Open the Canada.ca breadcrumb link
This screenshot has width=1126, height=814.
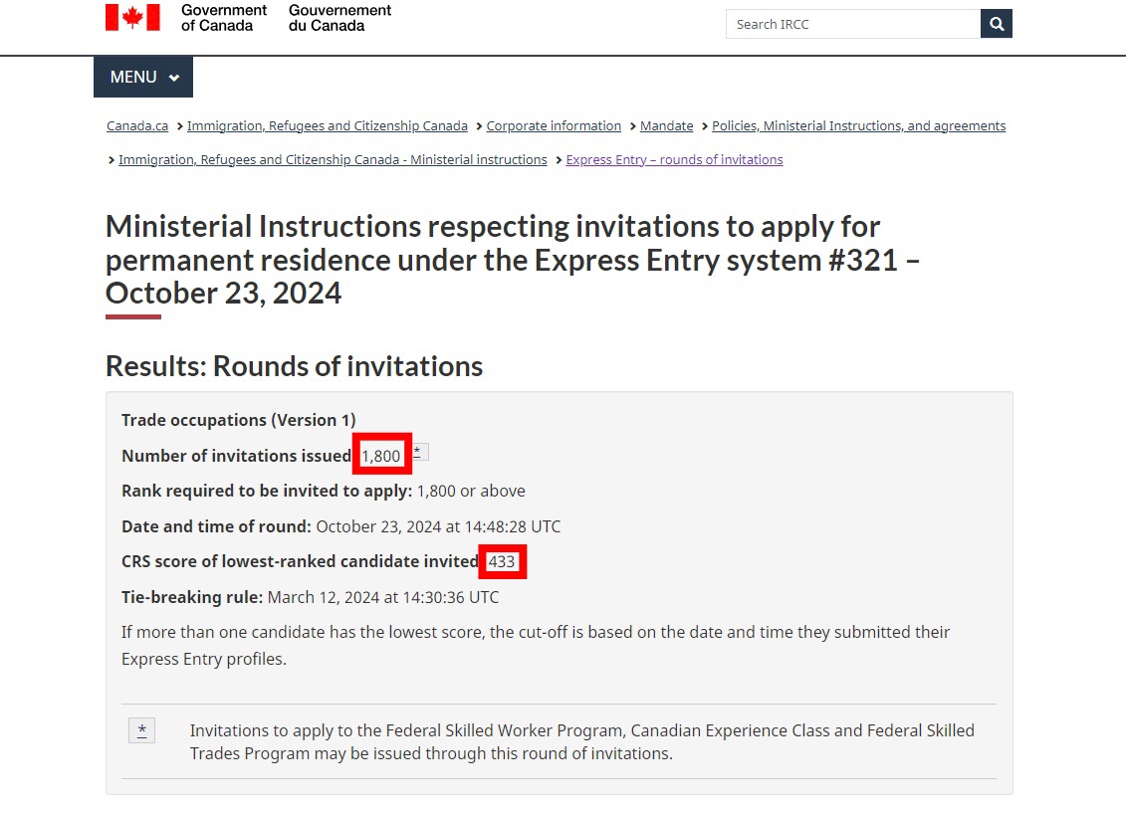point(137,125)
